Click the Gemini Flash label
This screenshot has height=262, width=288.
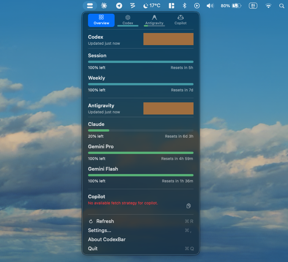(103, 169)
